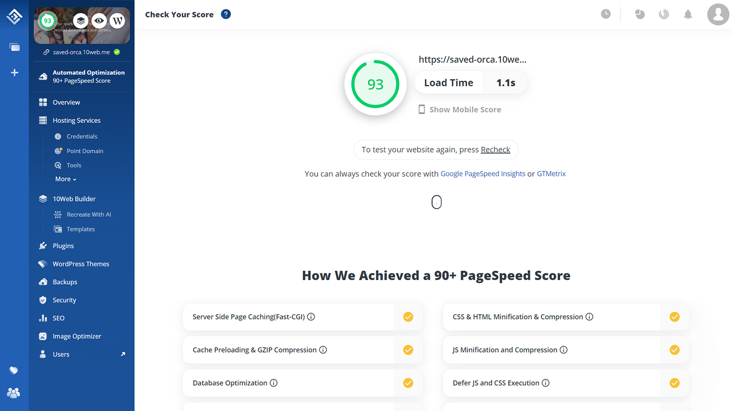Open the user account avatar menu
Image resolution: width=733 pixels, height=411 pixels.
coord(718,14)
